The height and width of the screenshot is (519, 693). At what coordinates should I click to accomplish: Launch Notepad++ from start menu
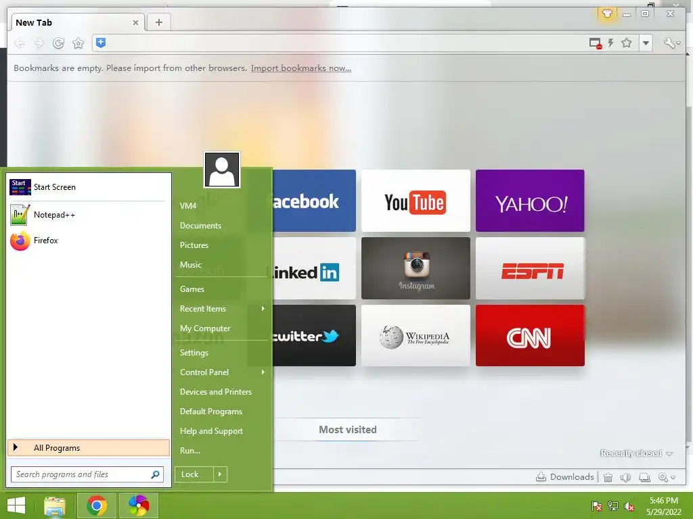(x=88, y=214)
